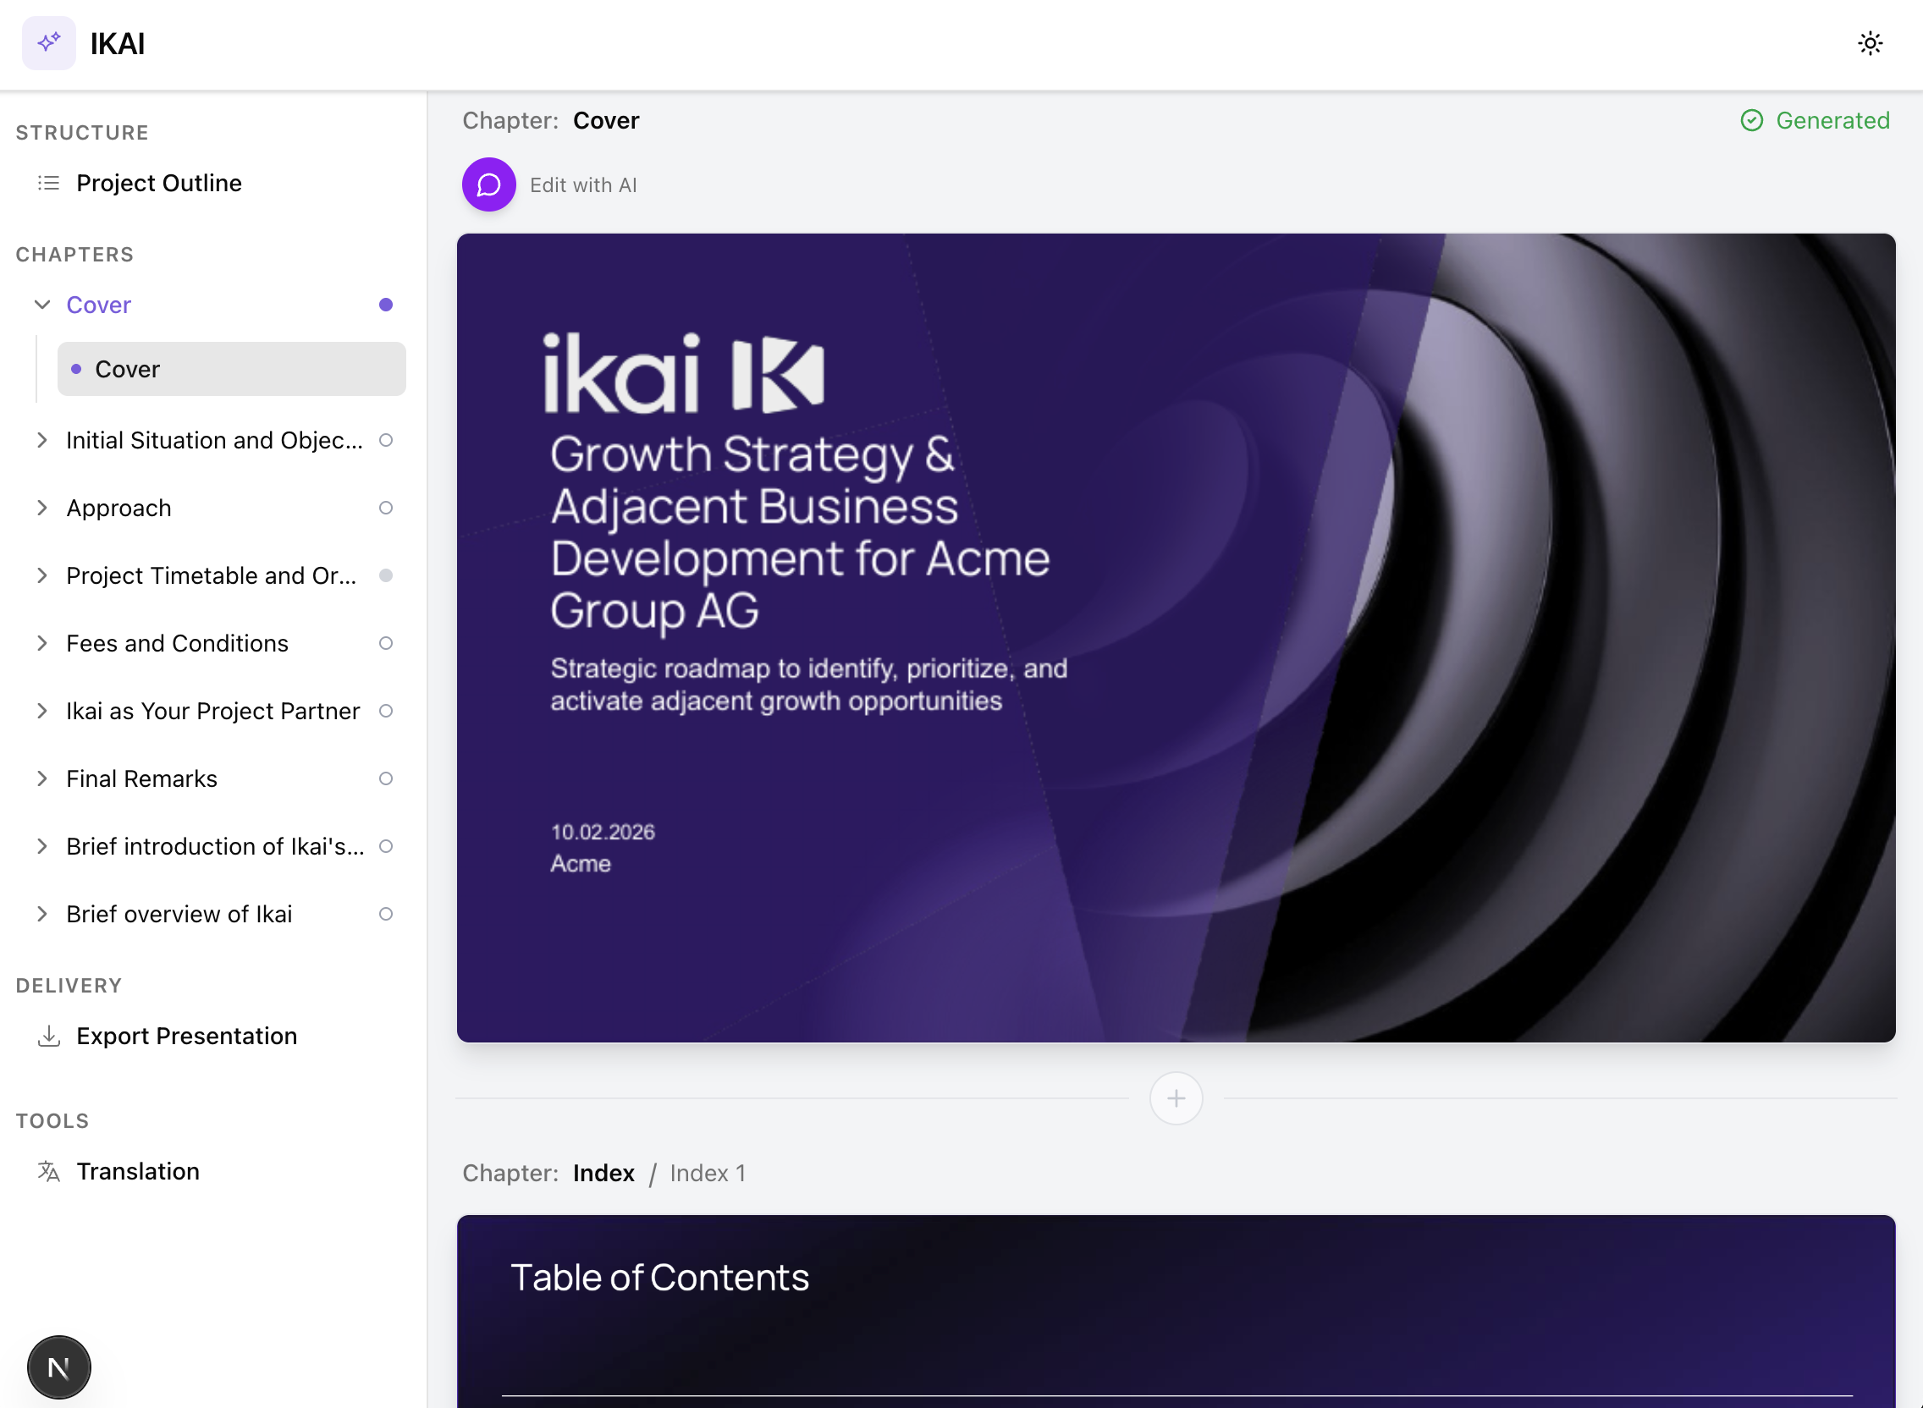Open the IKAI sparkle logo icon
The height and width of the screenshot is (1408, 1923).
48,42
